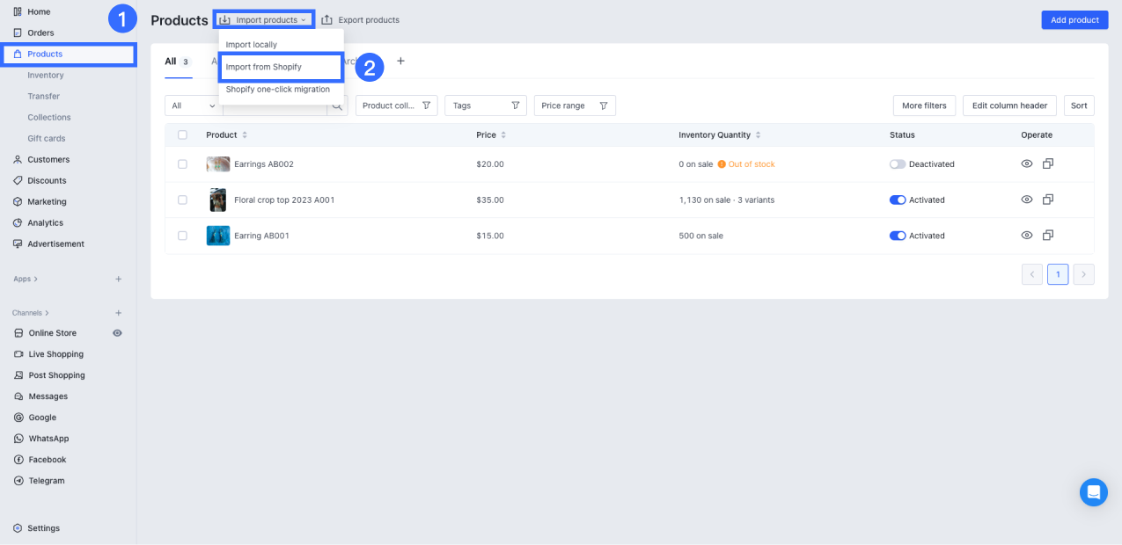Open the Inventory page in sidebar
1122x545 pixels.
pos(46,76)
